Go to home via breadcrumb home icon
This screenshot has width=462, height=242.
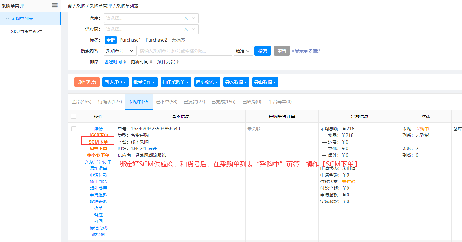[70, 6]
